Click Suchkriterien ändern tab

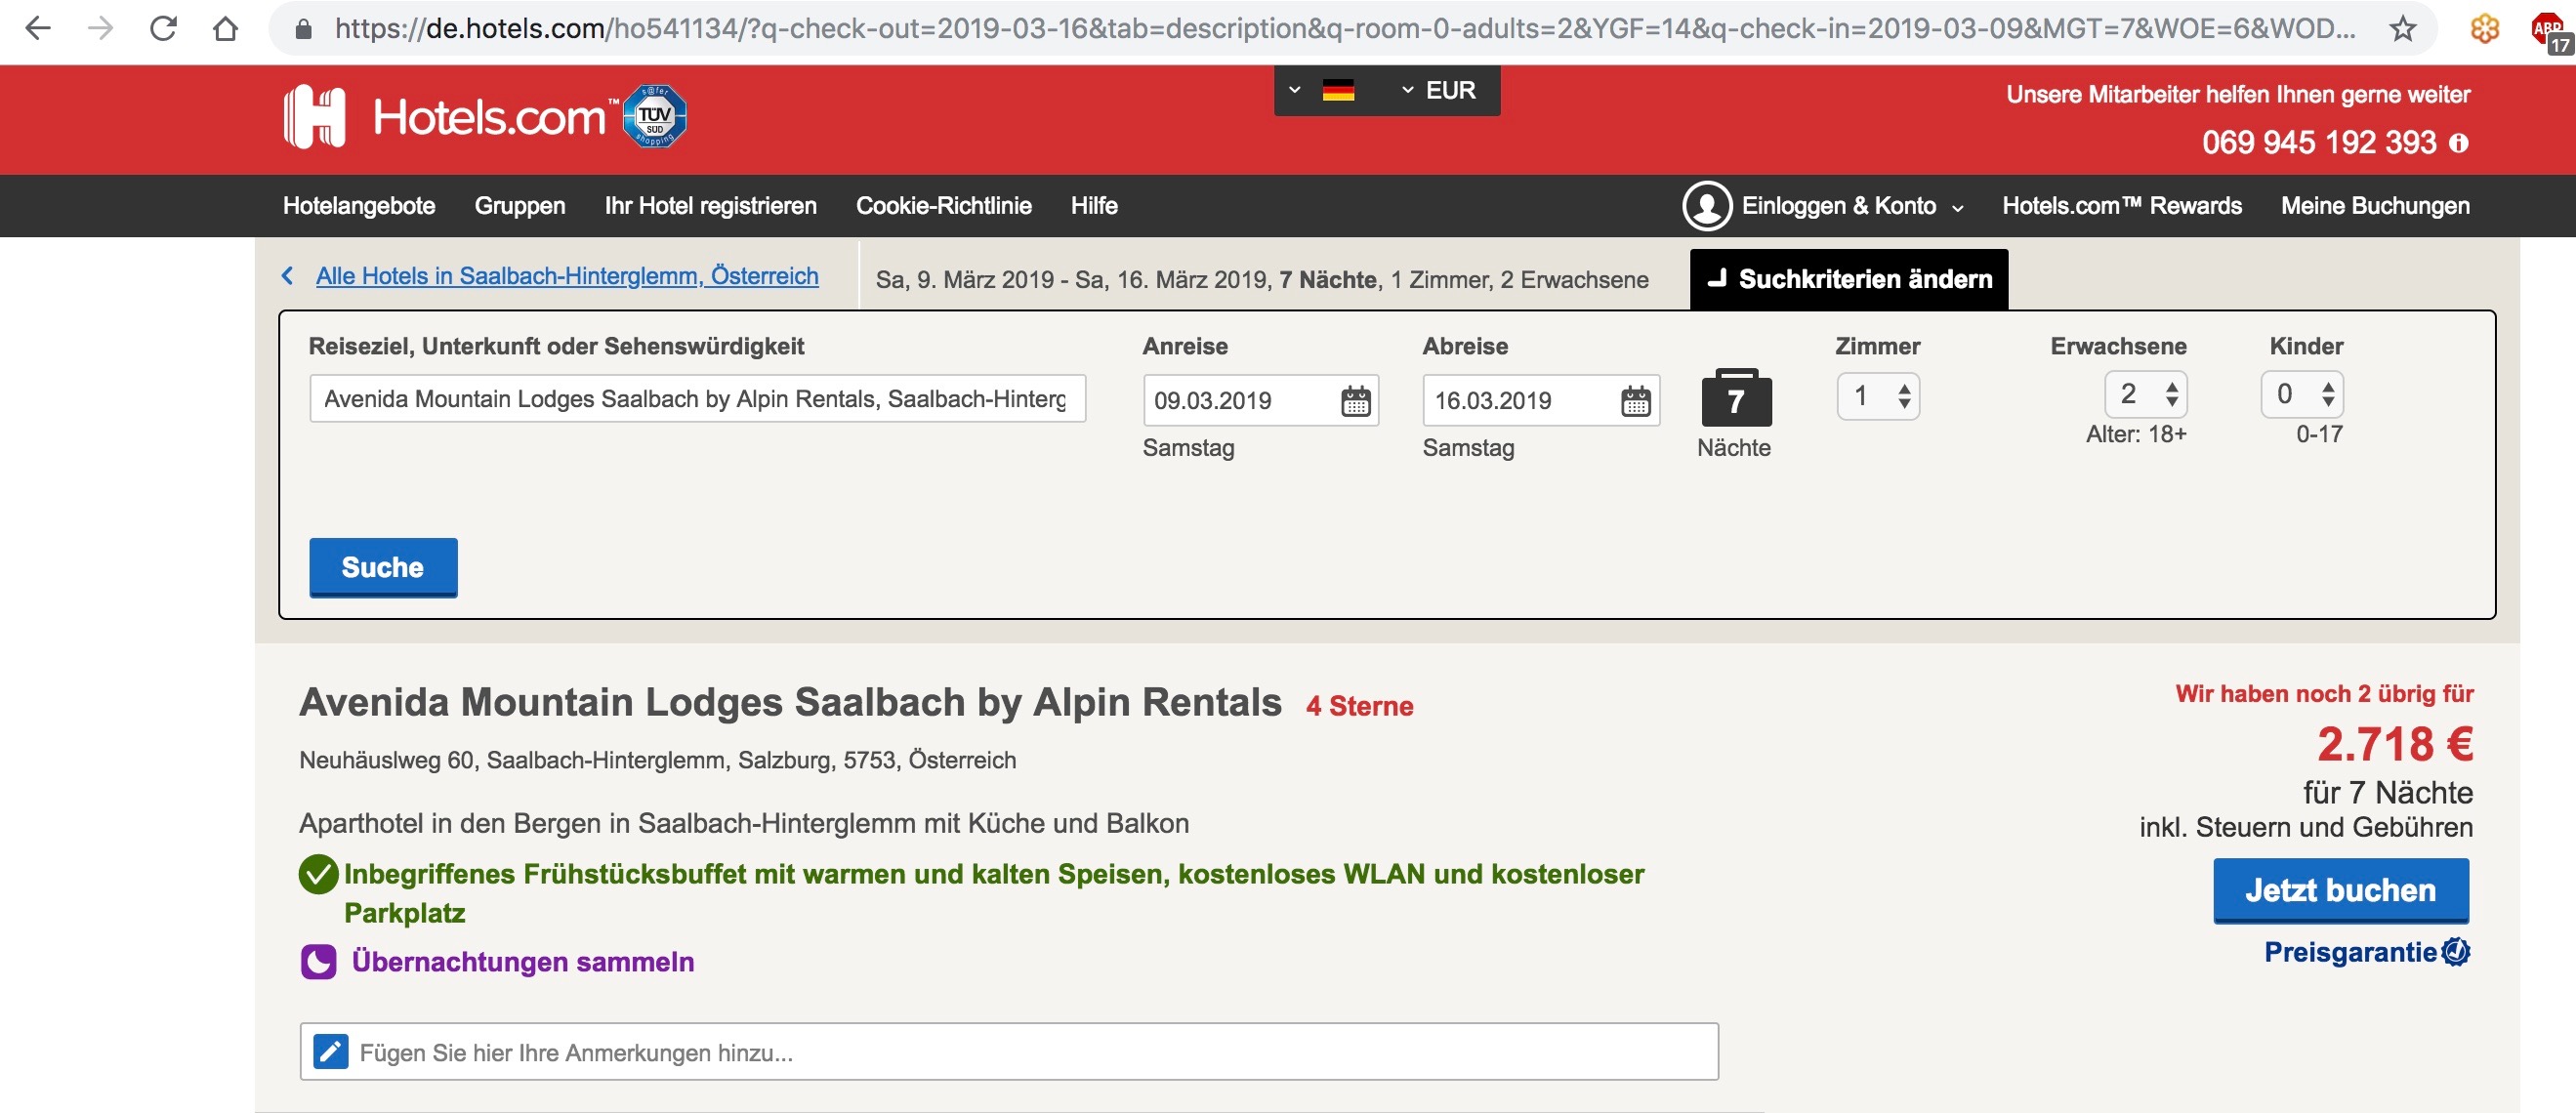point(1849,279)
